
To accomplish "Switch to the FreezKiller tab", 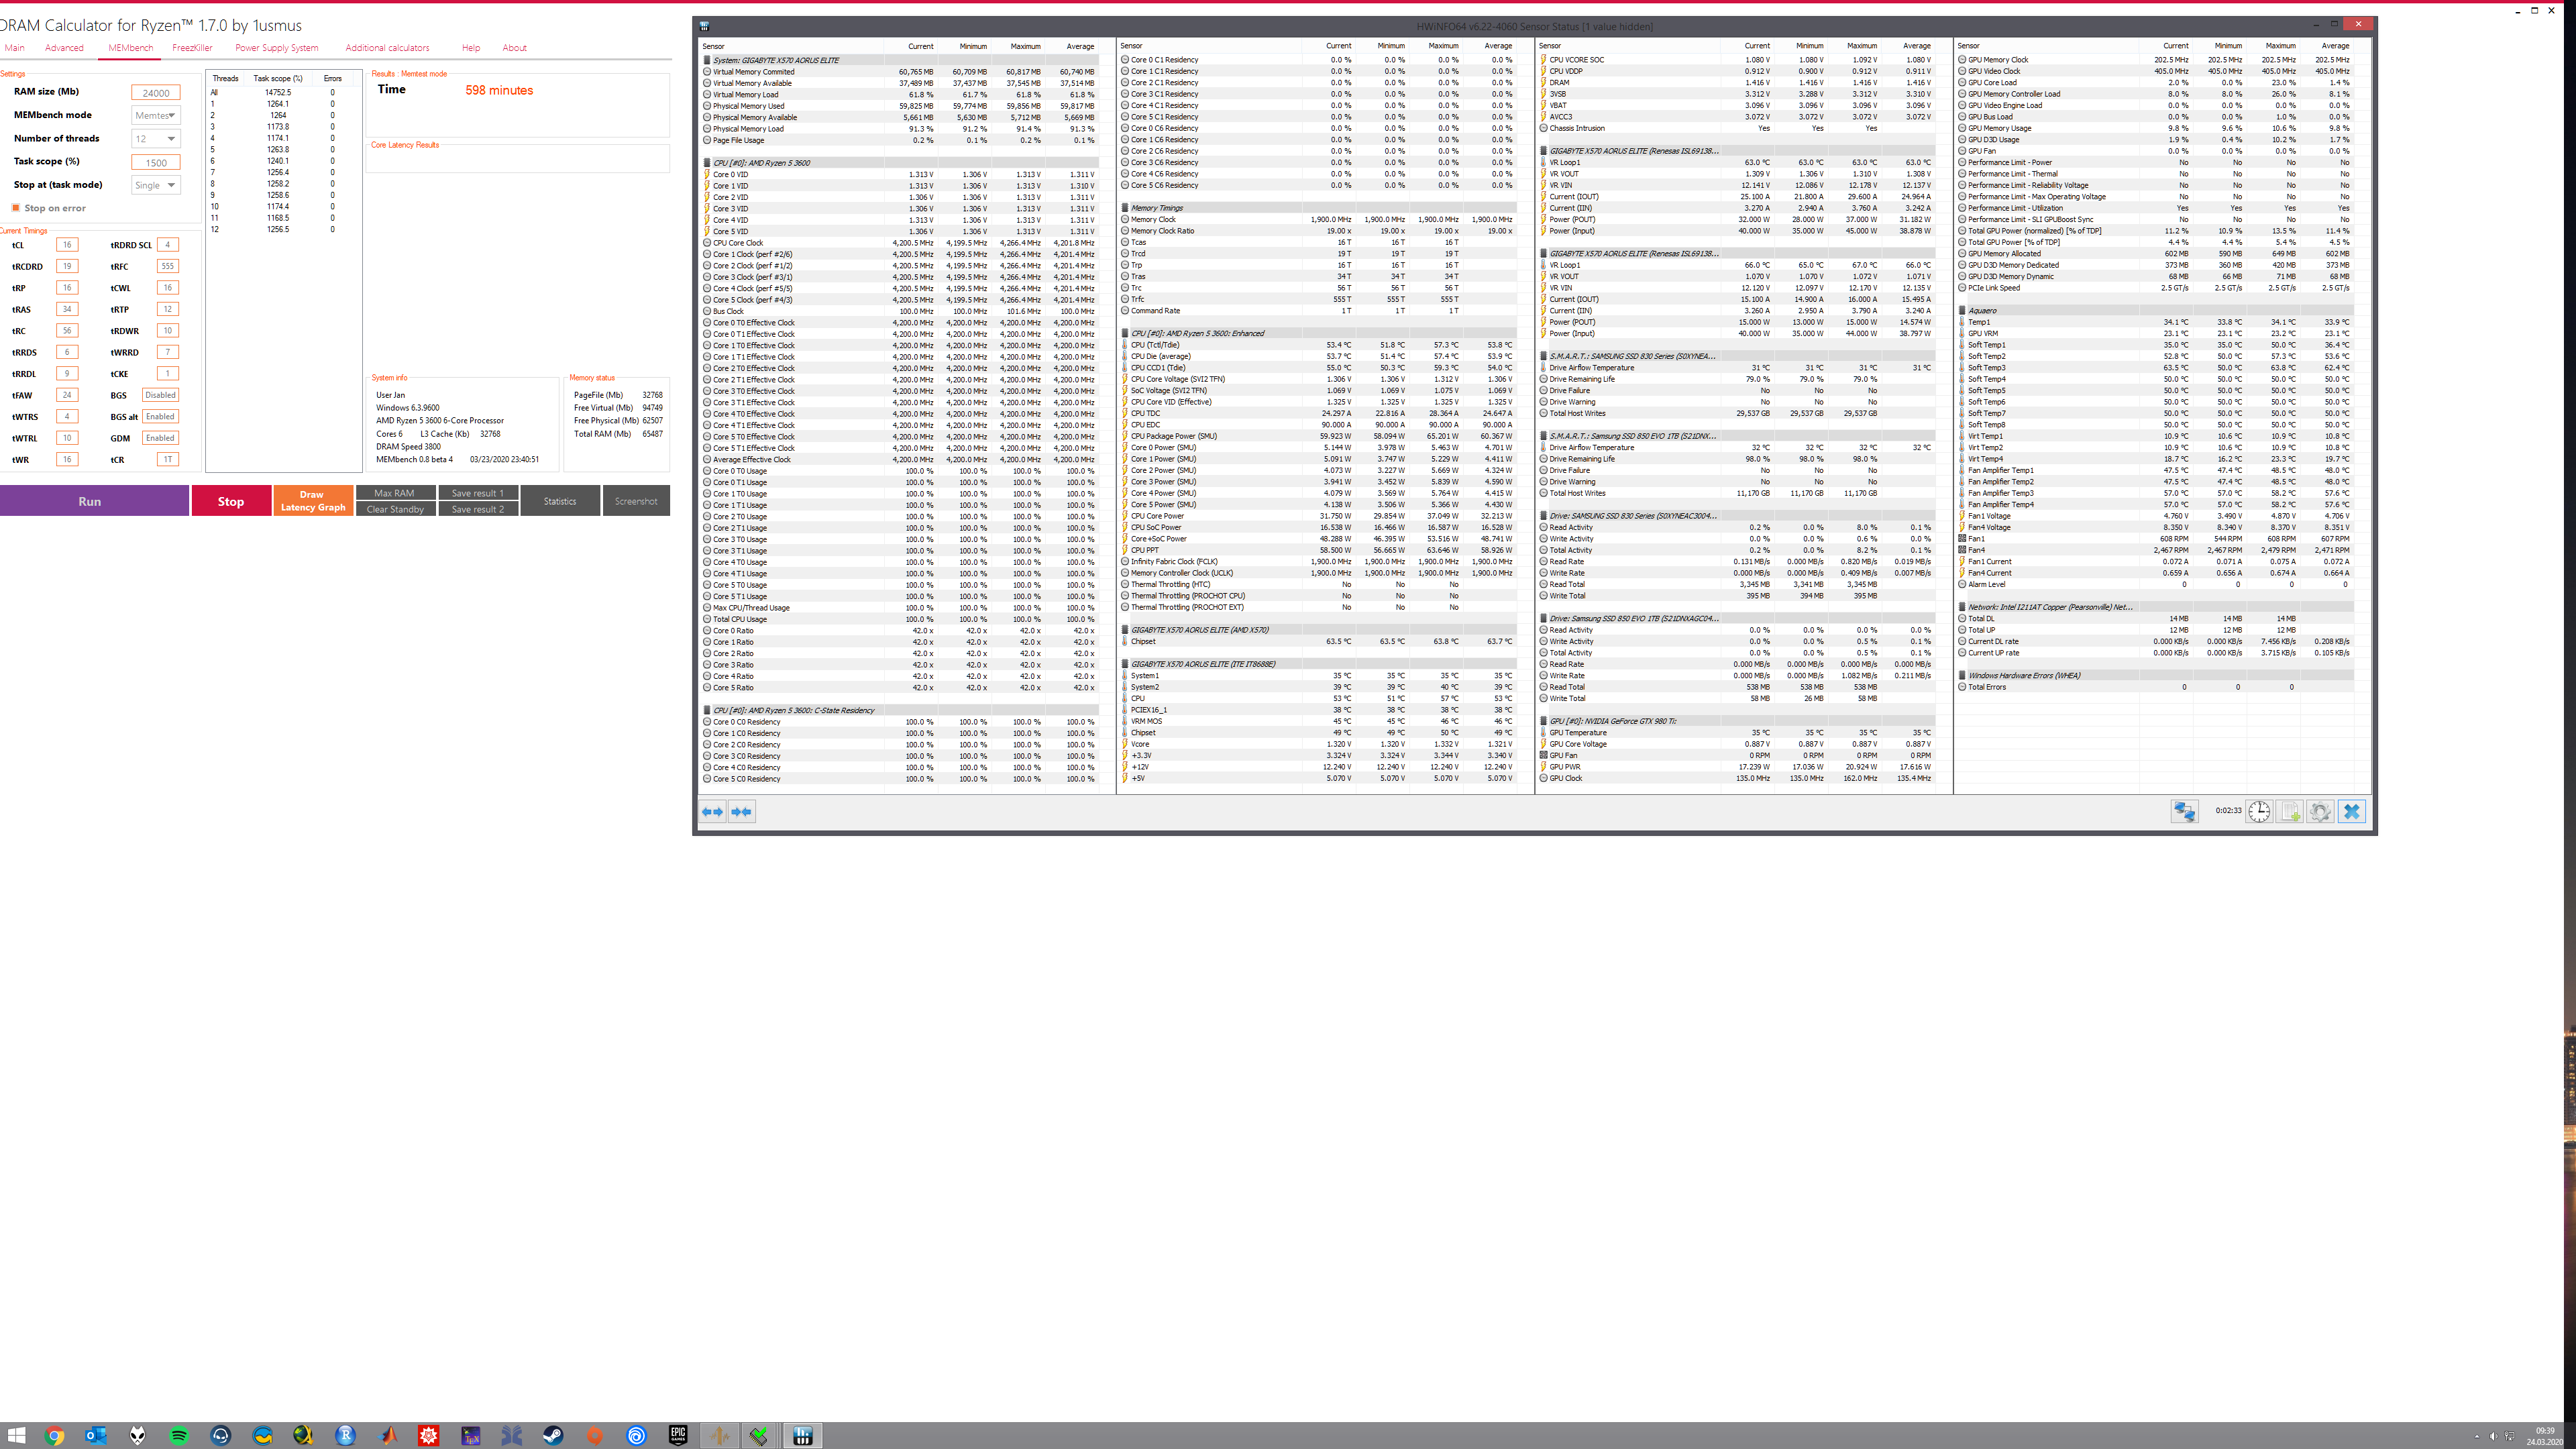I will click(192, 48).
